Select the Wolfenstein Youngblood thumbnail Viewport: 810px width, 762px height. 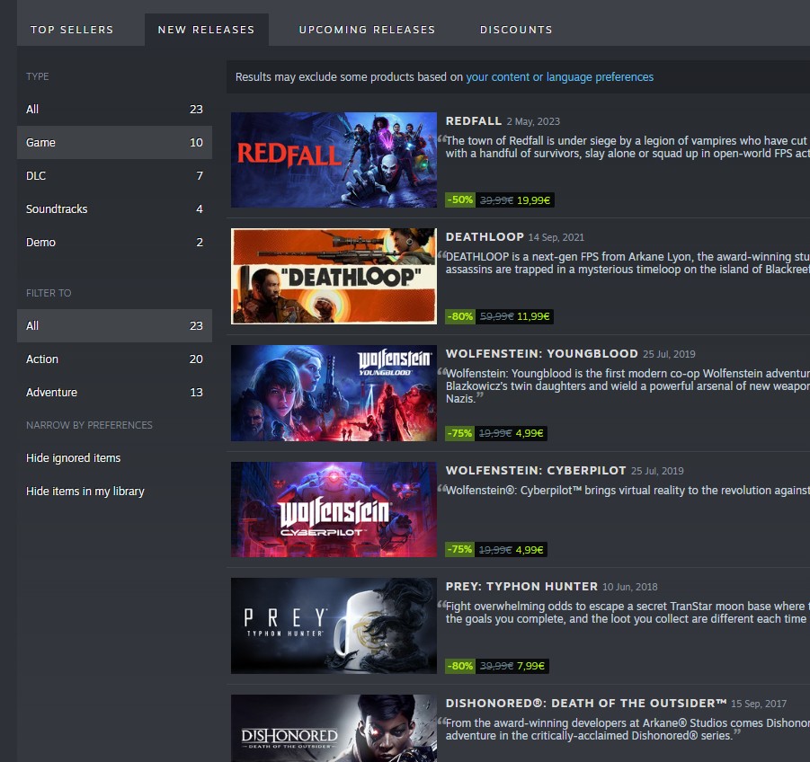(x=334, y=393)
